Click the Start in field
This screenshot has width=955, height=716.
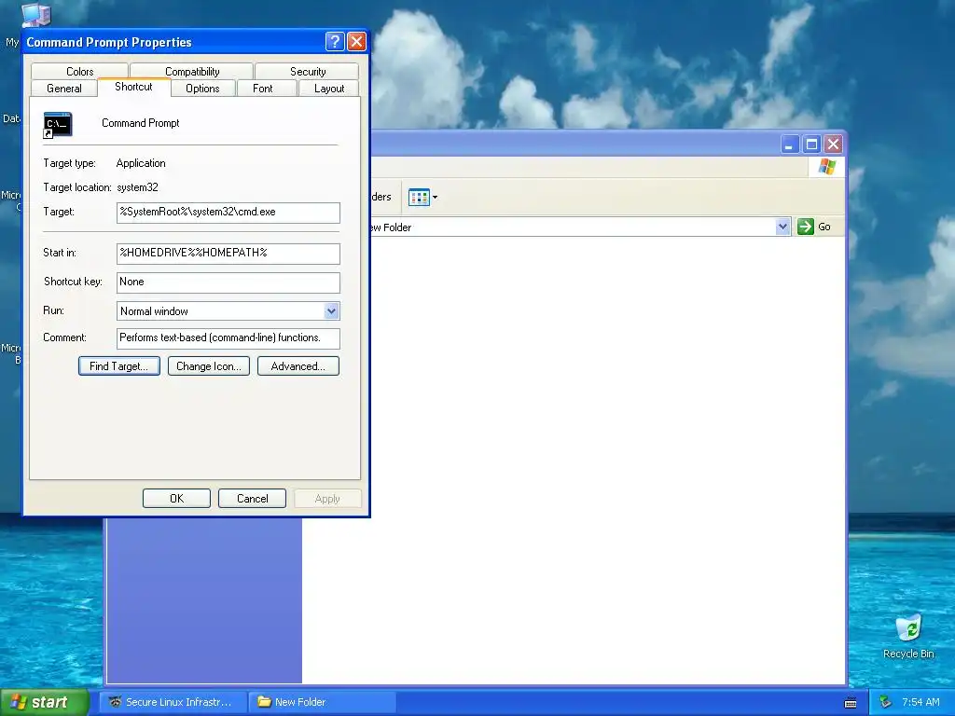(228, 254)
